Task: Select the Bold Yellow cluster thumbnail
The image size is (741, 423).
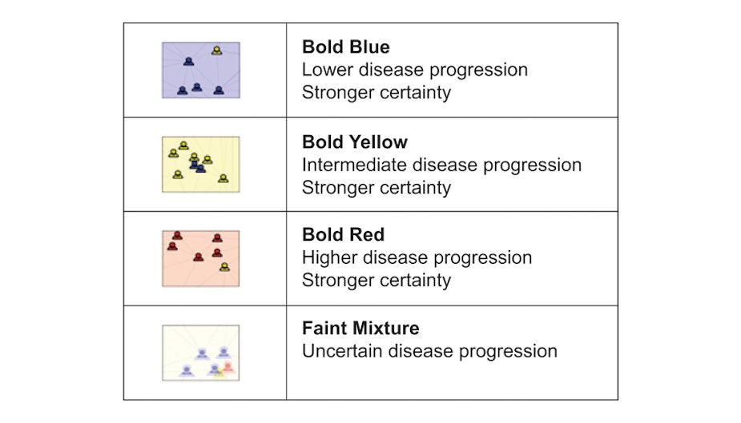Action: [201, 164]
